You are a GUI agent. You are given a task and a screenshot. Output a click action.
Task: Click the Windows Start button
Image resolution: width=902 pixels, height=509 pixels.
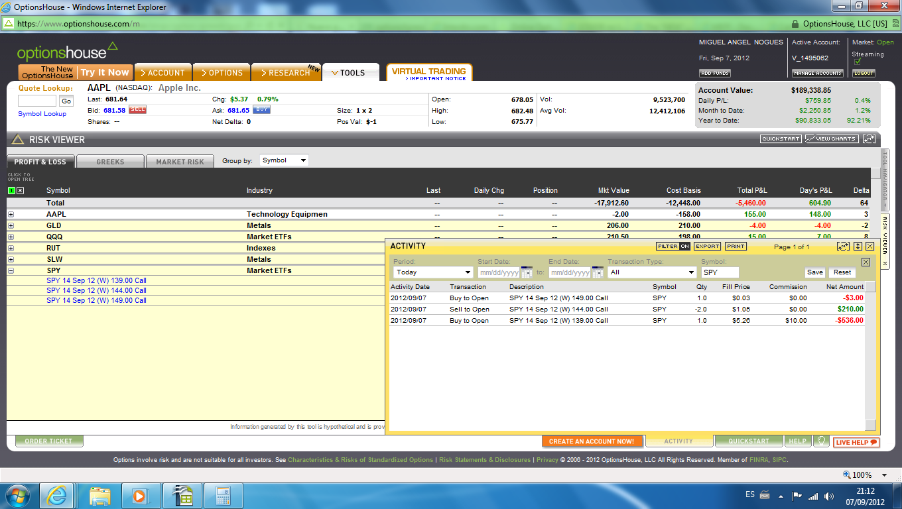(x=18, y=495)
